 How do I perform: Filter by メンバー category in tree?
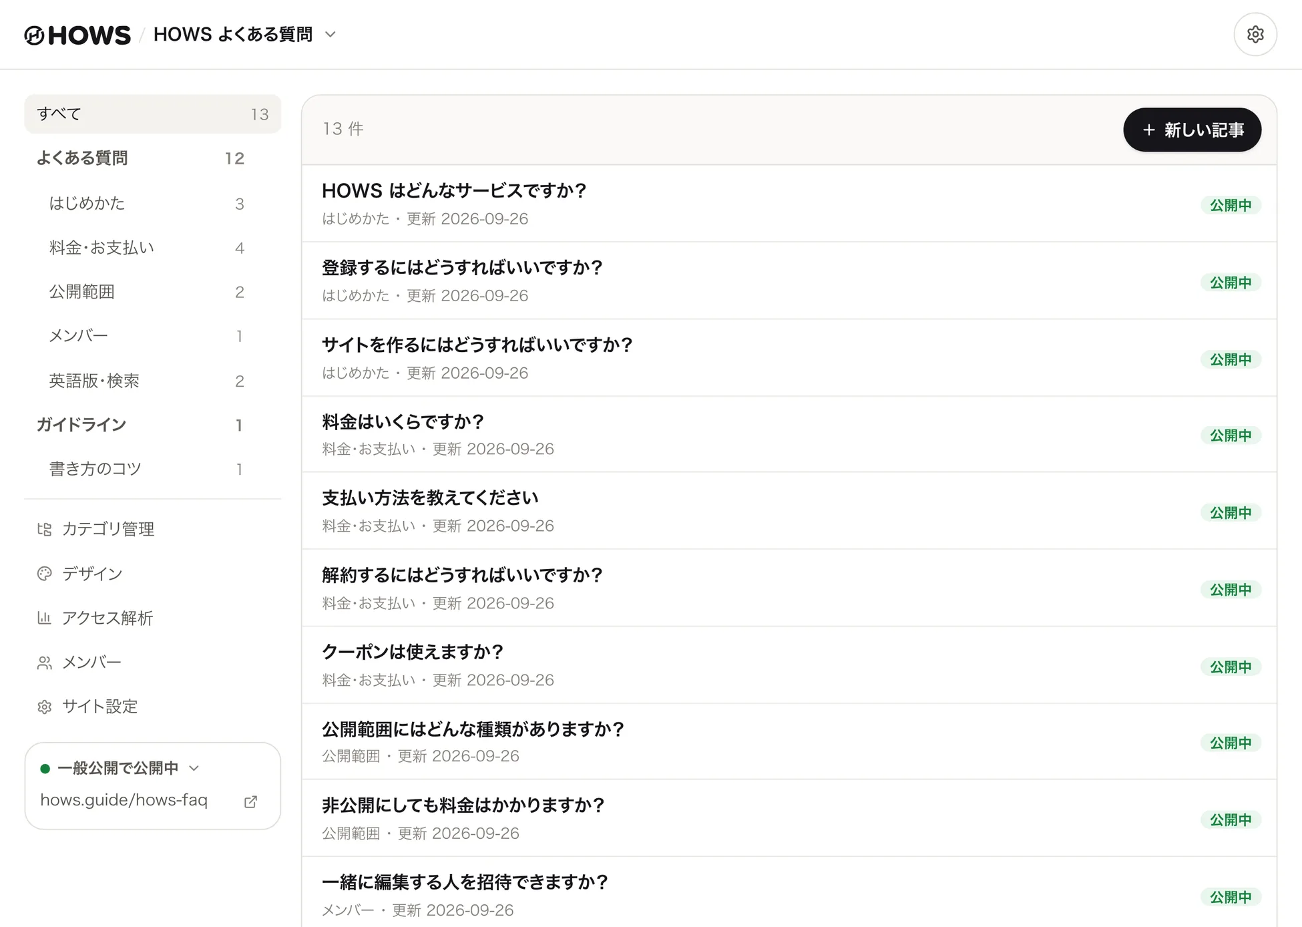[147, 336]
